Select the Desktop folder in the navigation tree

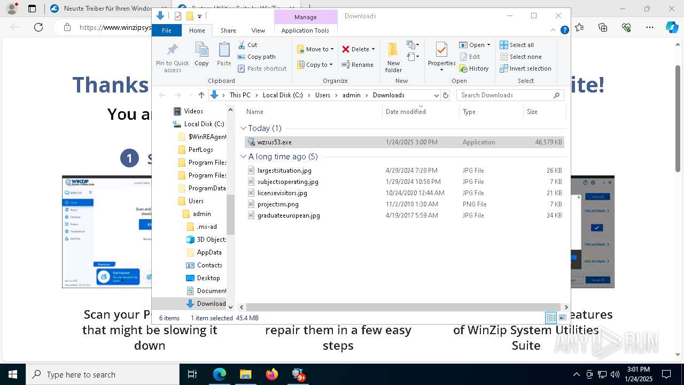[x=208, y=278]
